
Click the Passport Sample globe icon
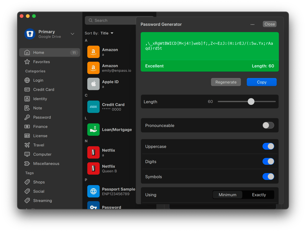[93, 191]
